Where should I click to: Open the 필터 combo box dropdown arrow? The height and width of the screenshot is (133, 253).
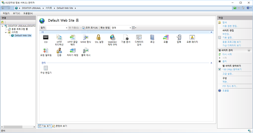[x=67, y=28]
